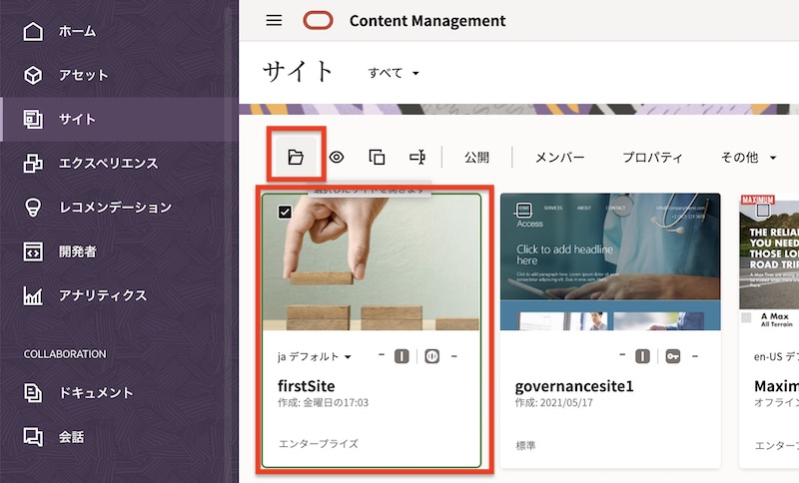Select アナリティクス in the sidebar
This screenshot has height=483, width=799.
pyautogui.click(x=101, y=295)
